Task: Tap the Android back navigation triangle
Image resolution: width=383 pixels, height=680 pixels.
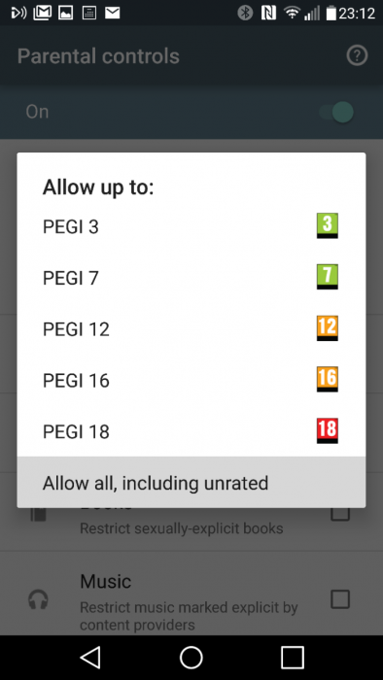Action: pos(90,658)
